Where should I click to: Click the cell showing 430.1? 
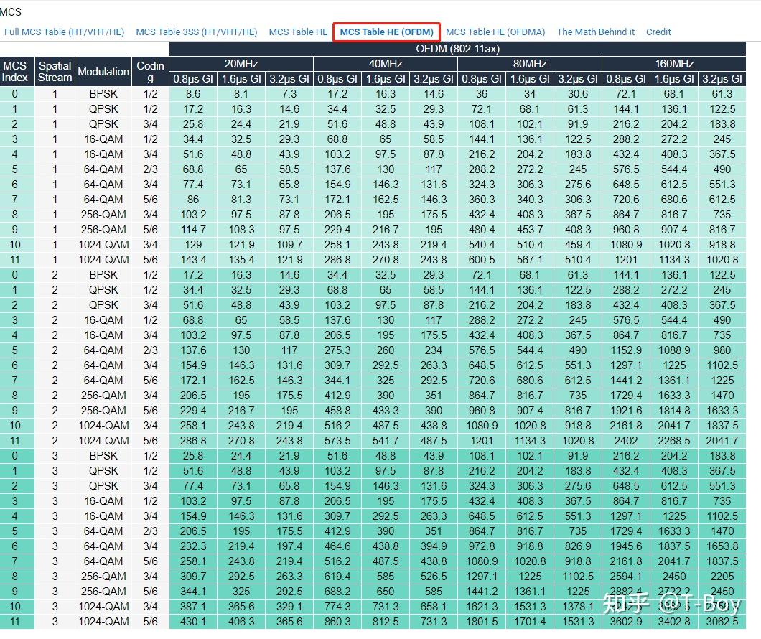(193, 622)
